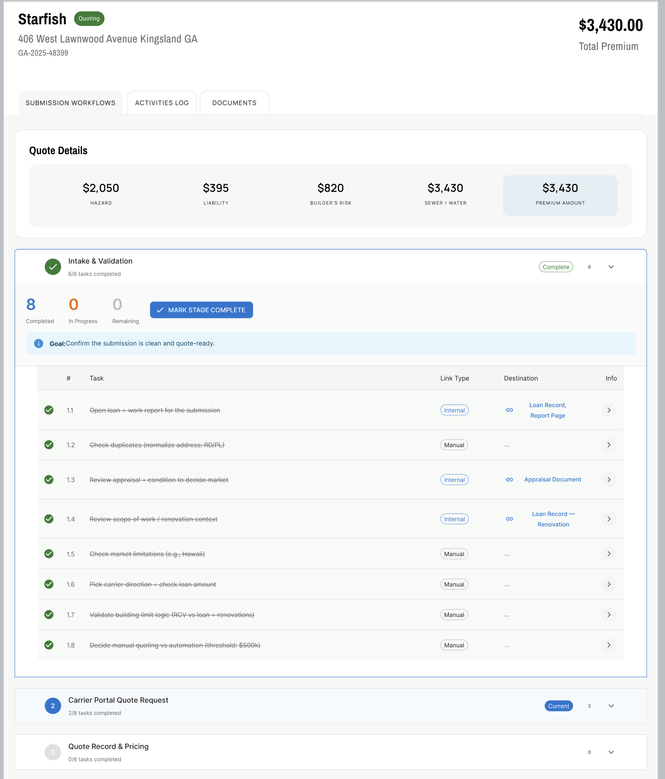Open Loan Record — Renovation link

[x=553, y=519]
